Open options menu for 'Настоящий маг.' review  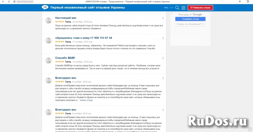pos(163,18)
